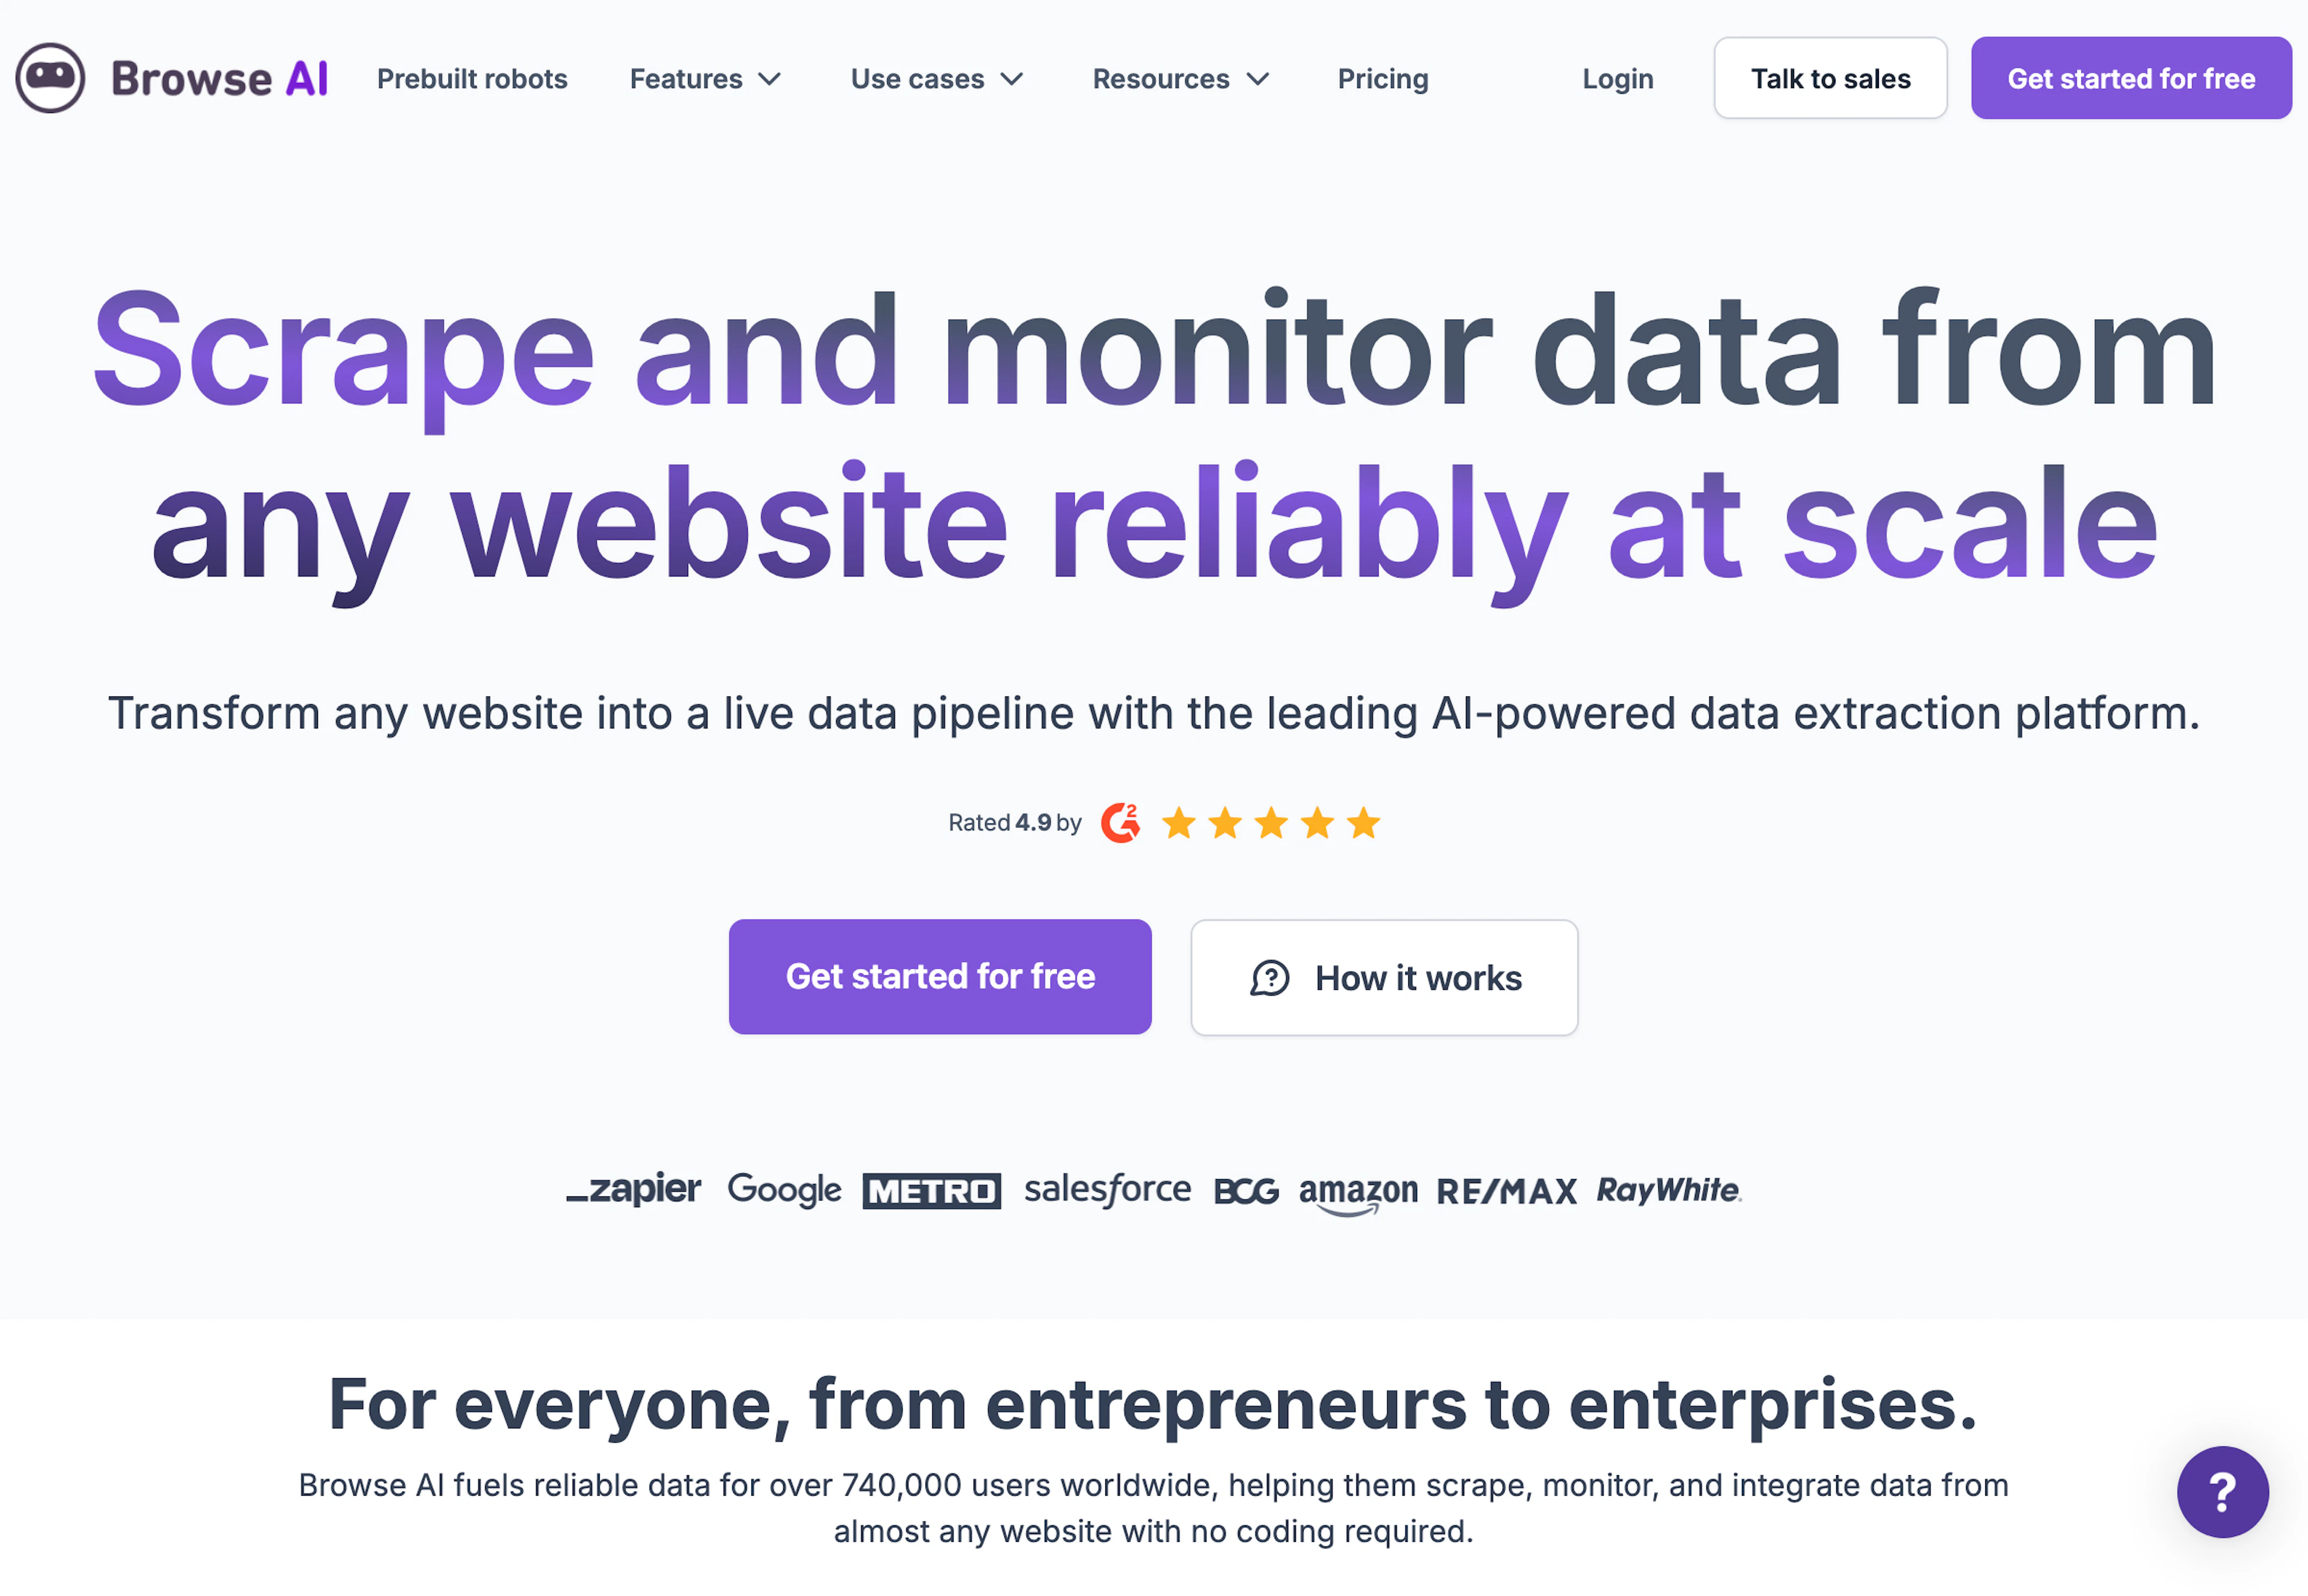The image size is (2308, 1596).
Task: Open the Use cases menu
Action: click(935, 78)
